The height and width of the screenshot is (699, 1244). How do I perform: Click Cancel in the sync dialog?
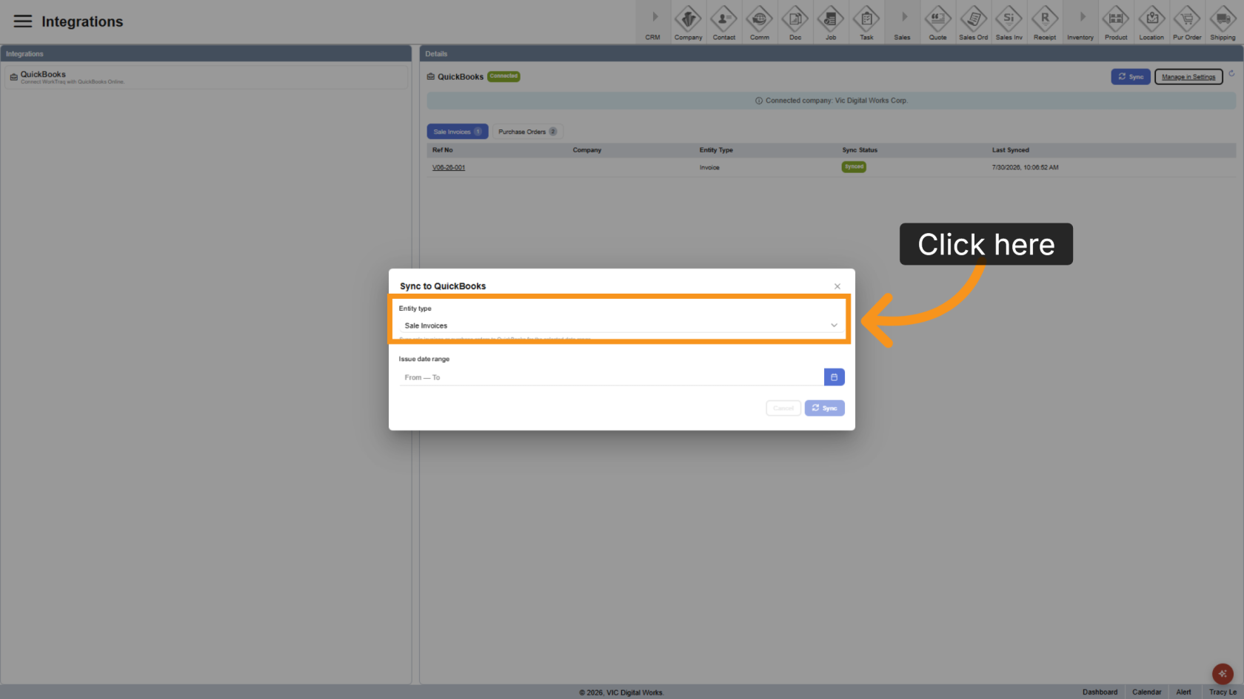pyautogui.click(x=783, y=408)
